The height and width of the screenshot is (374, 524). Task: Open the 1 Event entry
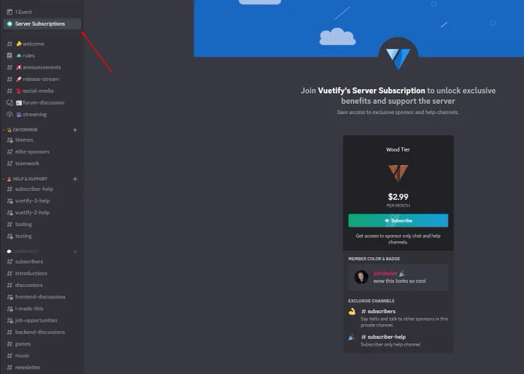pyautogui.click(x=42, y=12)
